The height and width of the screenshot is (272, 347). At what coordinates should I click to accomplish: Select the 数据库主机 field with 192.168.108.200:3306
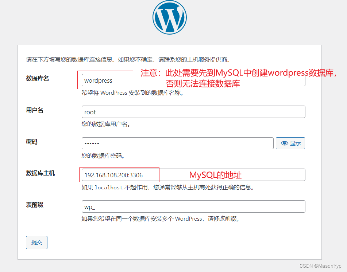click(x=193, y=175)
